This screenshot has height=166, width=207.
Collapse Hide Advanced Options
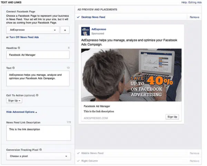point(21,112)
